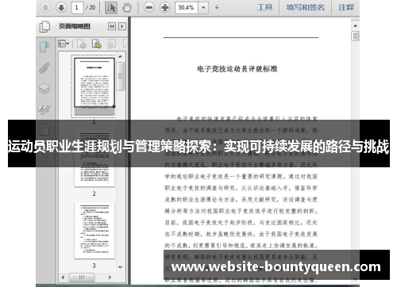Open the 注释 pane
The image size is (397, 287).
pos(346,7)
